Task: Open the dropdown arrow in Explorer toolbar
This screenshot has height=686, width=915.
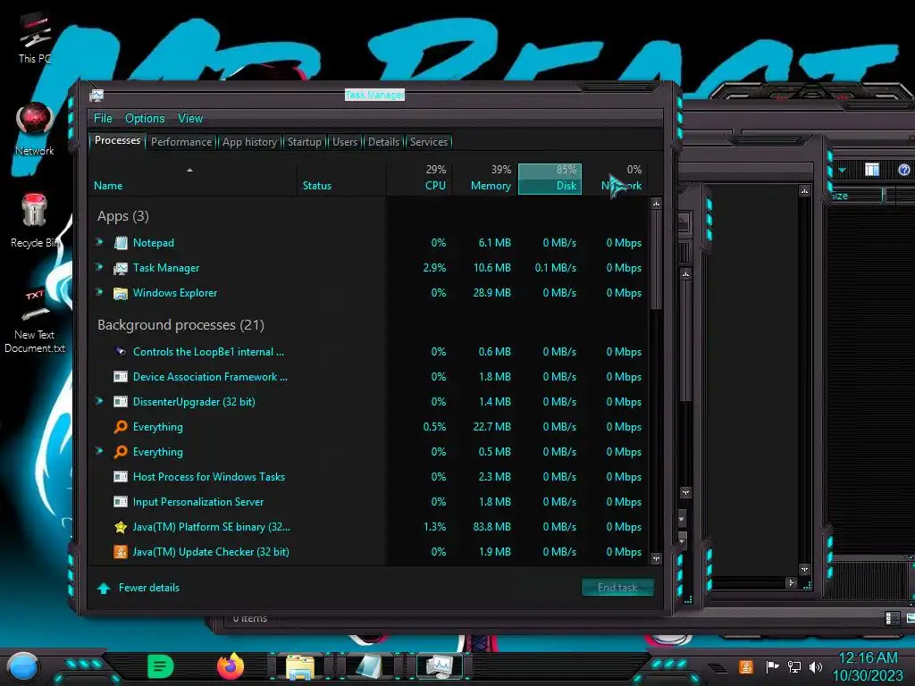Action: click(x=842, y=171)
